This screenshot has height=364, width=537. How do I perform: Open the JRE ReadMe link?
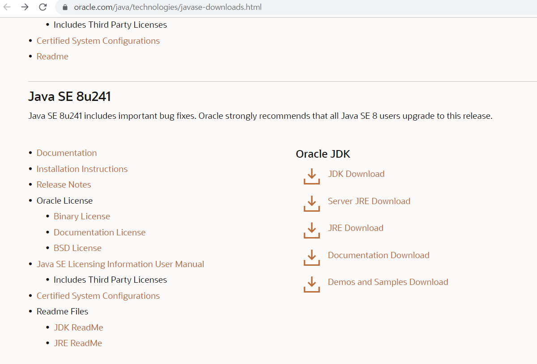tap(78, 343)
